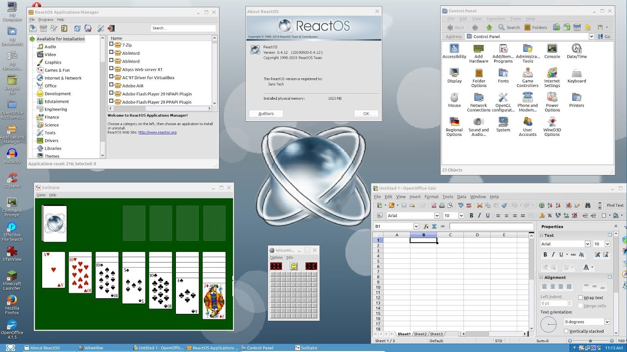627x352 pixels.
Task: Click the Print icon in Calc toolbar
Action: click(442, 205)
